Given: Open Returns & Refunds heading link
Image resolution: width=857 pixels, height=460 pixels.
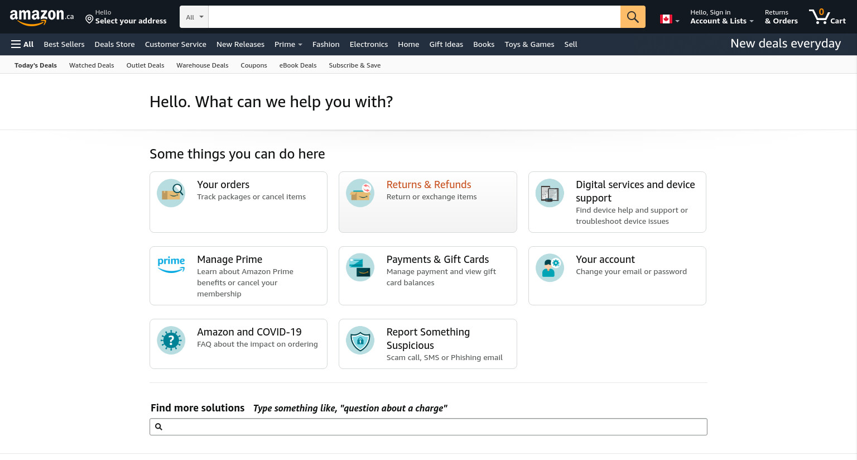Looking at the screenshot, I should [428, 185].
